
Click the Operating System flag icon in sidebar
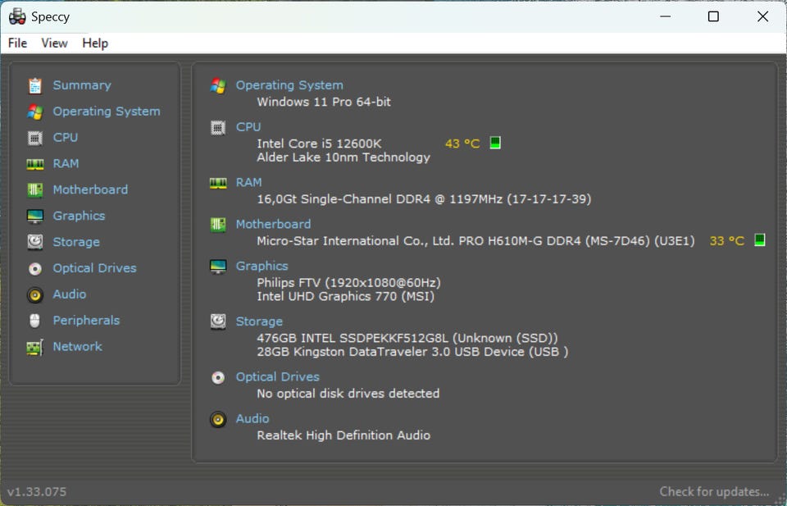(x=34, y=112)
